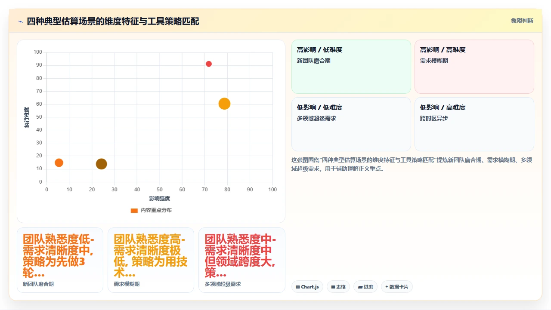The width and height of the screenshot is (551, 310).
Task: Open the 高影响 / 高难度 quadrant card
Action: pos(474,67)
